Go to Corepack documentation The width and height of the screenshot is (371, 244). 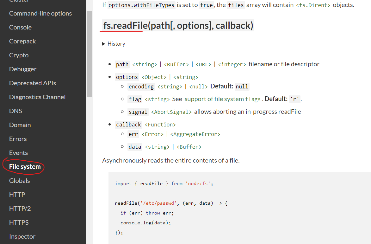(x=22, y=42)
